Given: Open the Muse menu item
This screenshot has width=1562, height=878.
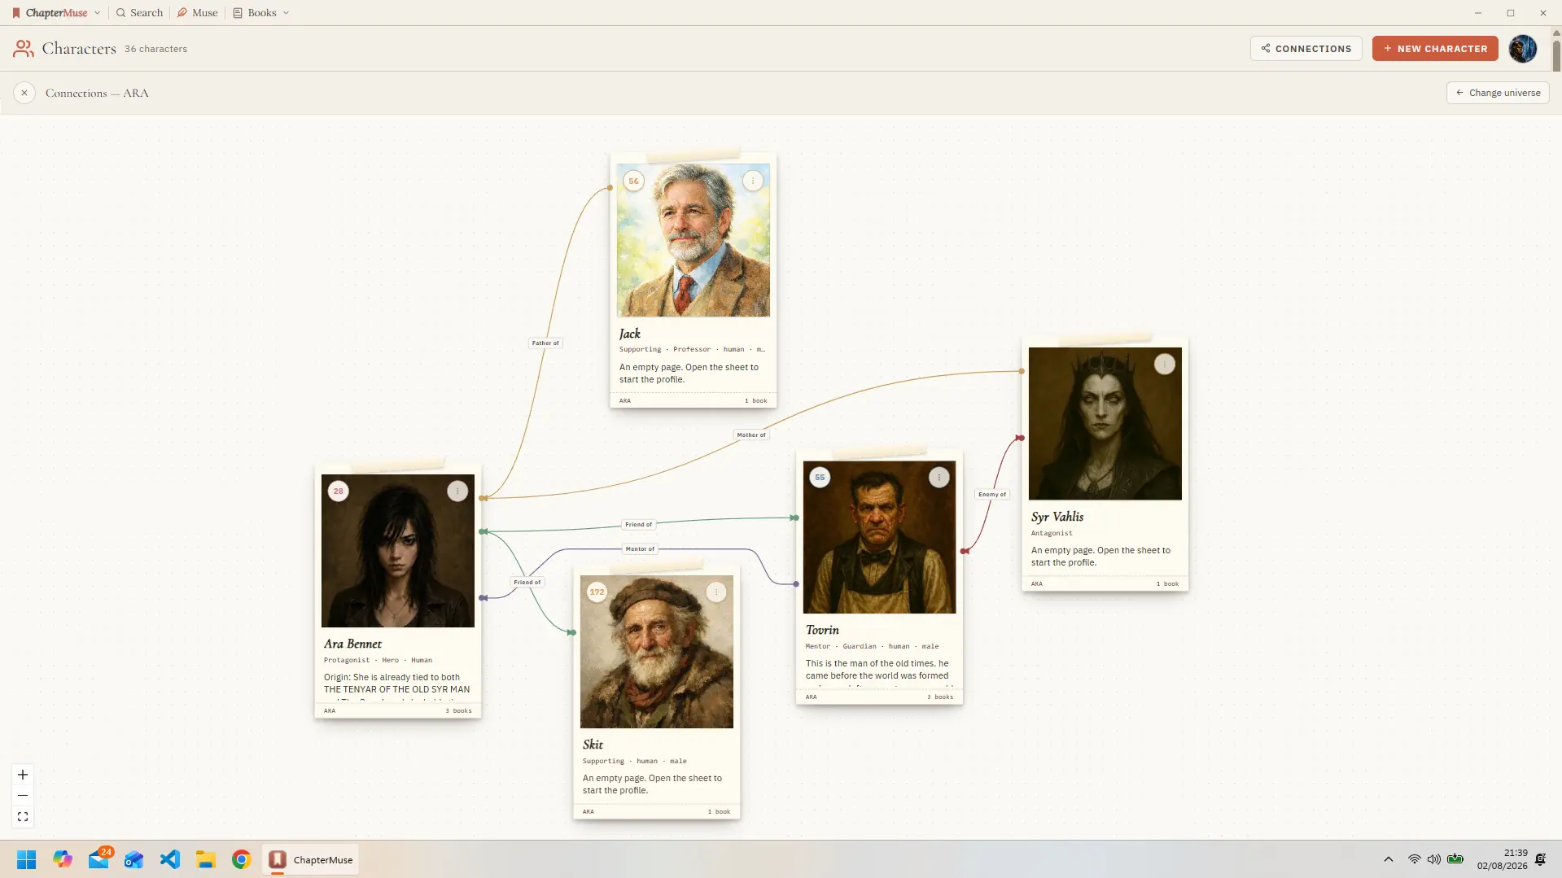Looking at the screenshot, I should (x=198, y=13).
